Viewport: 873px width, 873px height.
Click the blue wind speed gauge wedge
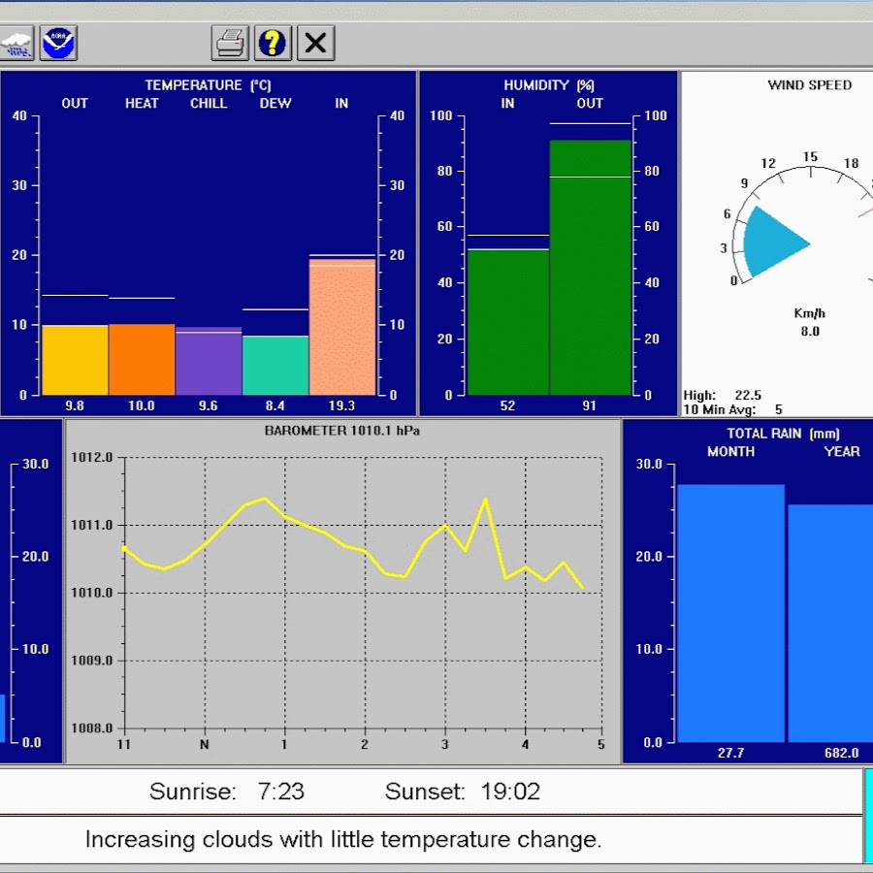pyautogui.click(x=772, y=242)
